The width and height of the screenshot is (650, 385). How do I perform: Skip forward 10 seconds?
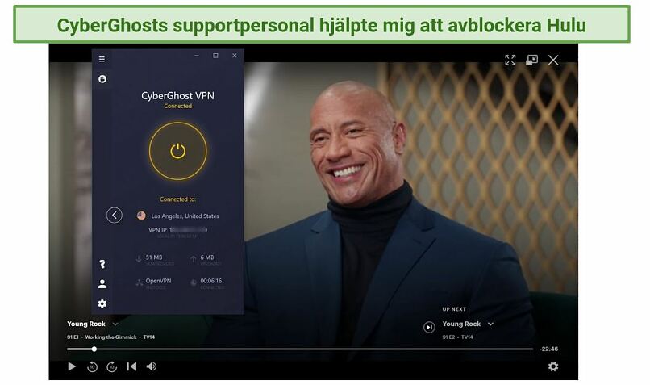click(111, 366)
